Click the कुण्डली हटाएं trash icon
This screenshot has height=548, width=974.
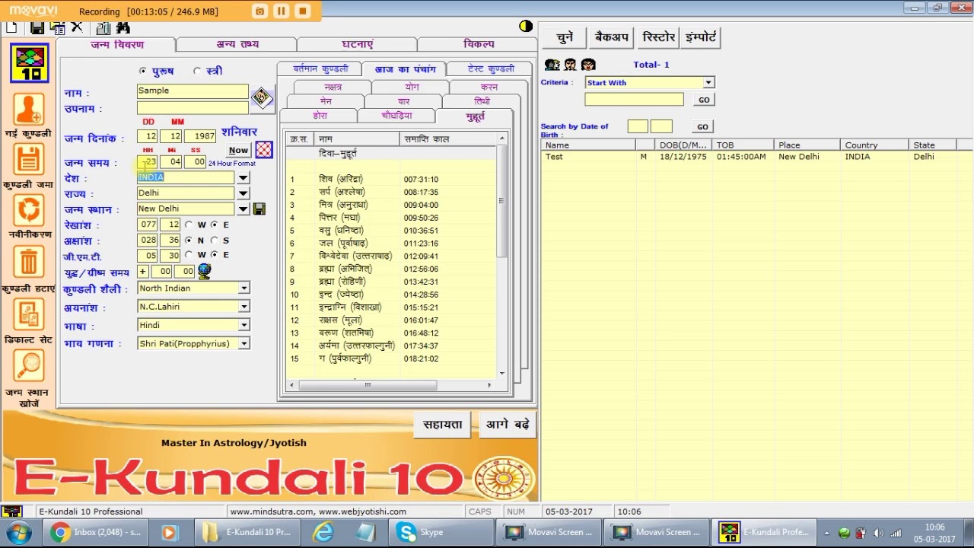[x=29, y=263]
